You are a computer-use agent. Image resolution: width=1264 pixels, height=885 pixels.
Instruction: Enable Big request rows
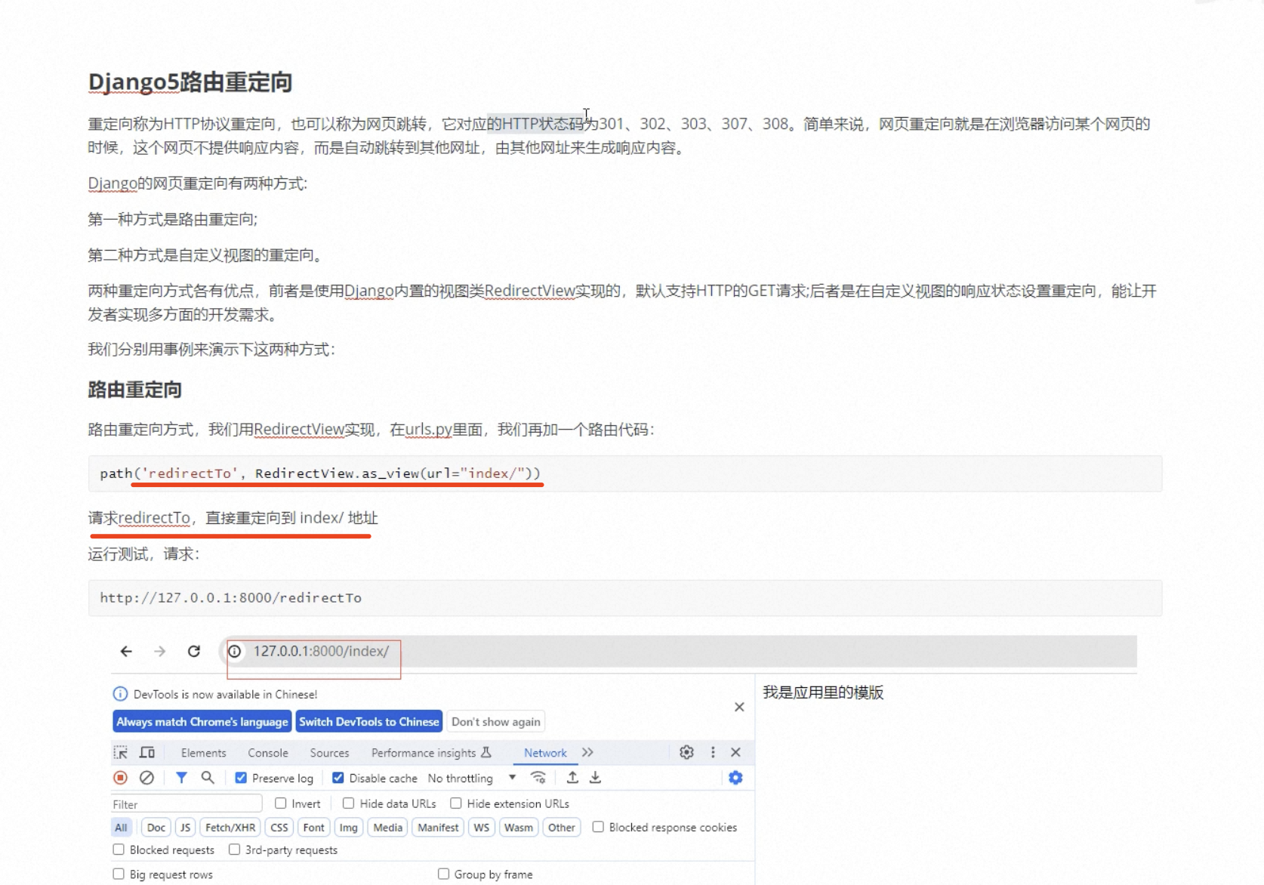click(x=119, y=874)
